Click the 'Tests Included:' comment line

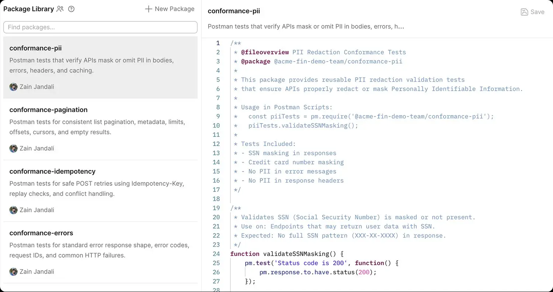(265, 144)
